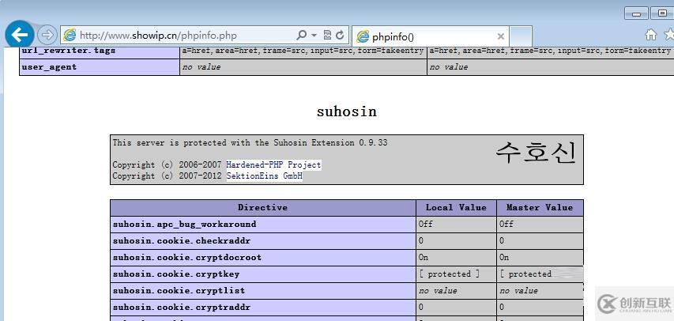Click the Internet Explorer page icon in address bar
Viewport: 674px width, 321px height.
(x=70, y=35)
